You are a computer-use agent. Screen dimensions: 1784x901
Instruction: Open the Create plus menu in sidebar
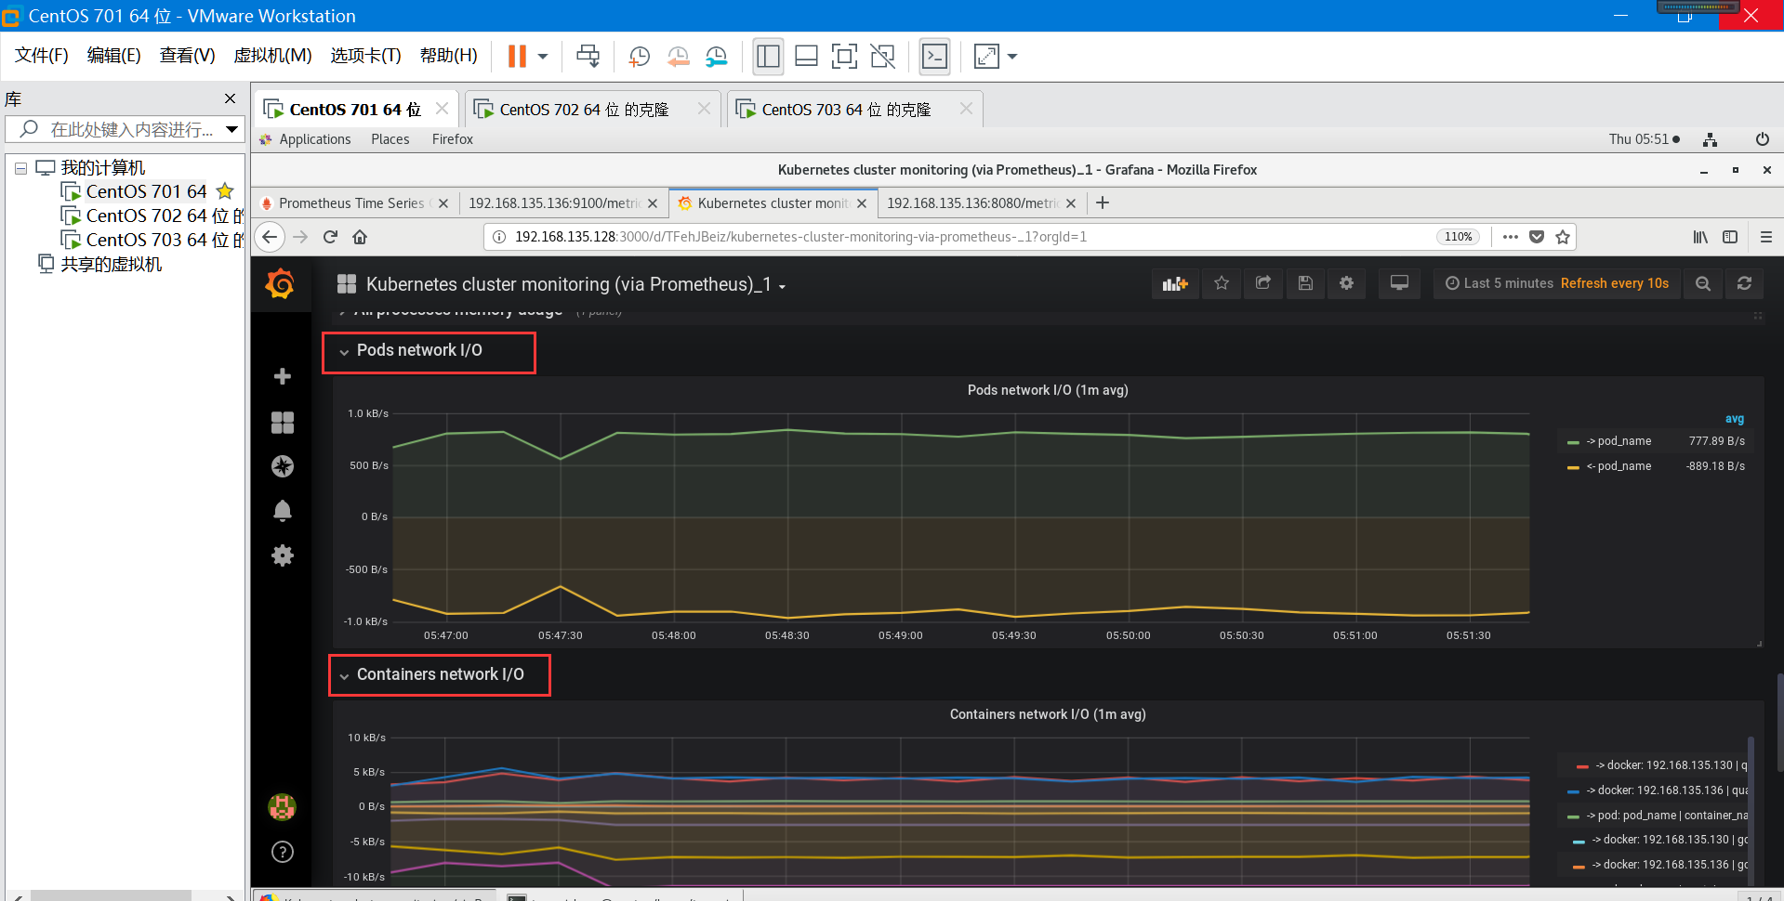pyautogui.click(x=283, y=376)
